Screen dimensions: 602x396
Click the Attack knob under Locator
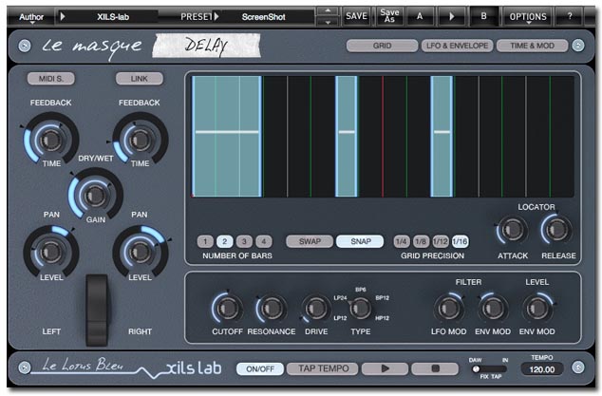[513, 230]
